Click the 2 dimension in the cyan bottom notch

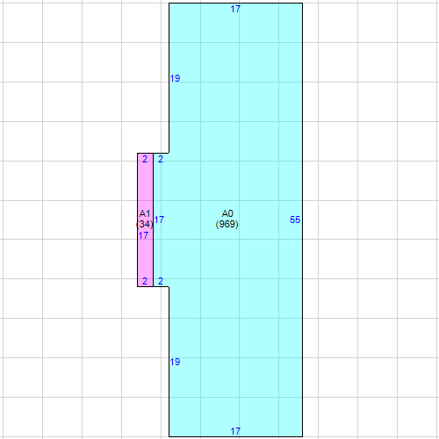[x=161, y=281]
